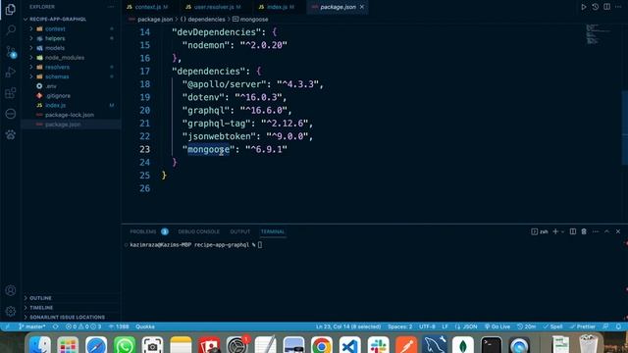Open Explorer panel More Actions ellipsis
The image size is (628, 353).
111,7
